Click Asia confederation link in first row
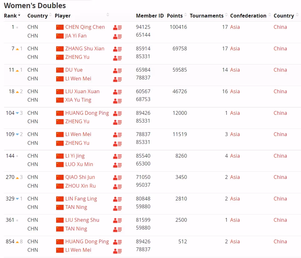301x258 pixels. coord(235,27)
